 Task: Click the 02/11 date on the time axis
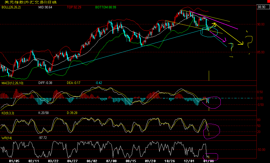34,161
